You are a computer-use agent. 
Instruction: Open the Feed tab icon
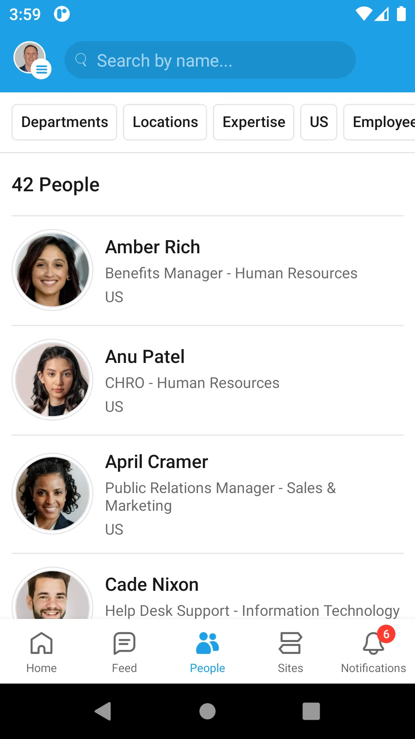pos(124,643)
